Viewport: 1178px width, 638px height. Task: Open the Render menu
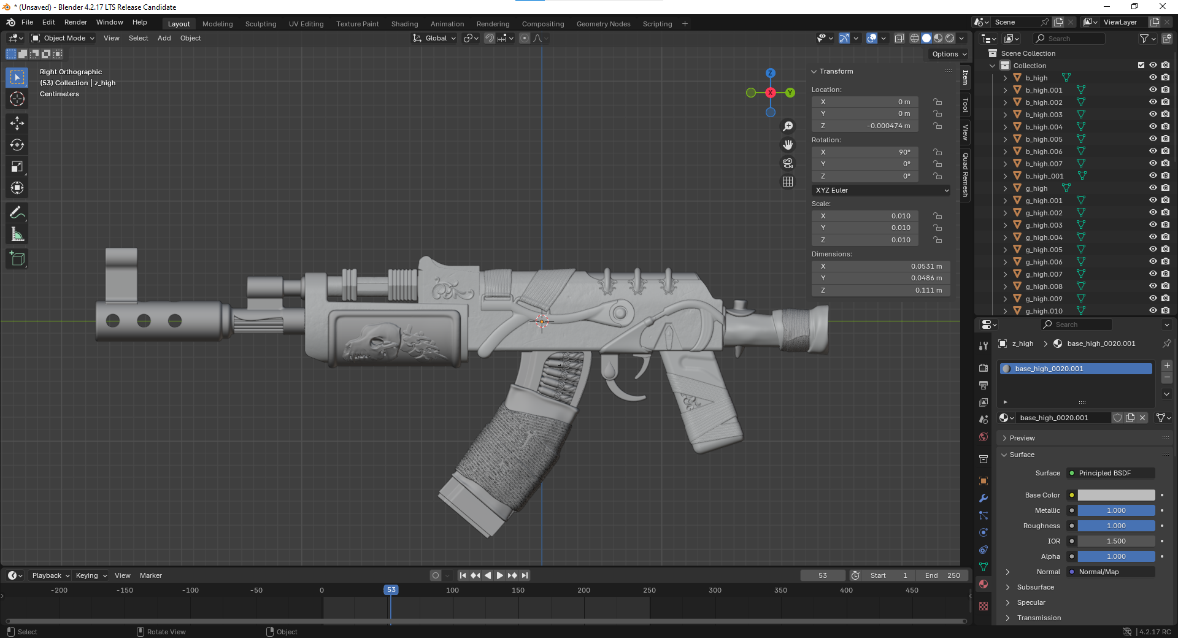coord(75,22)
